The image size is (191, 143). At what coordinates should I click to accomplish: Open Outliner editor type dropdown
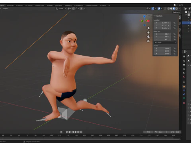coord(185,9)
